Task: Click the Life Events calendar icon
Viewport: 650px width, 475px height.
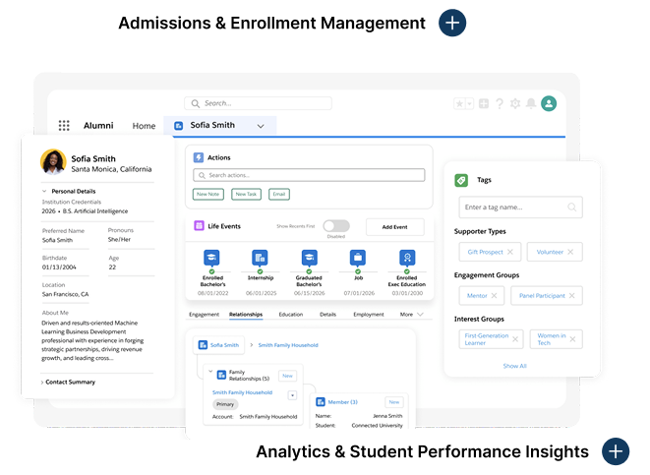Action: [199, 226]
